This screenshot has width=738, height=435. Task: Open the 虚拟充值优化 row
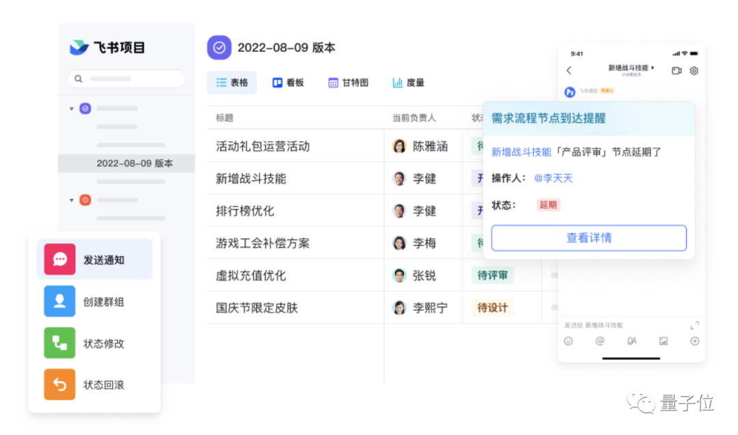tap(251, 276)
